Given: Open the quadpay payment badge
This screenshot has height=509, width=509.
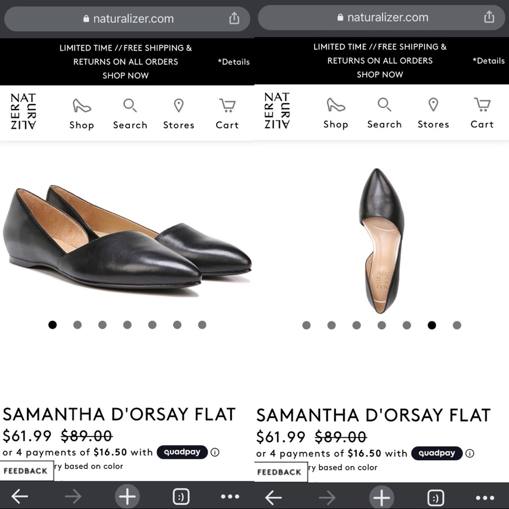Looking at the screenshot, I should click(x=183, y=453).
